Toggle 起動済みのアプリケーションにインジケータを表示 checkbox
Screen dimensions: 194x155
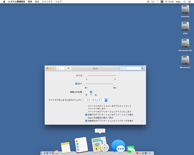coord(86,121)
